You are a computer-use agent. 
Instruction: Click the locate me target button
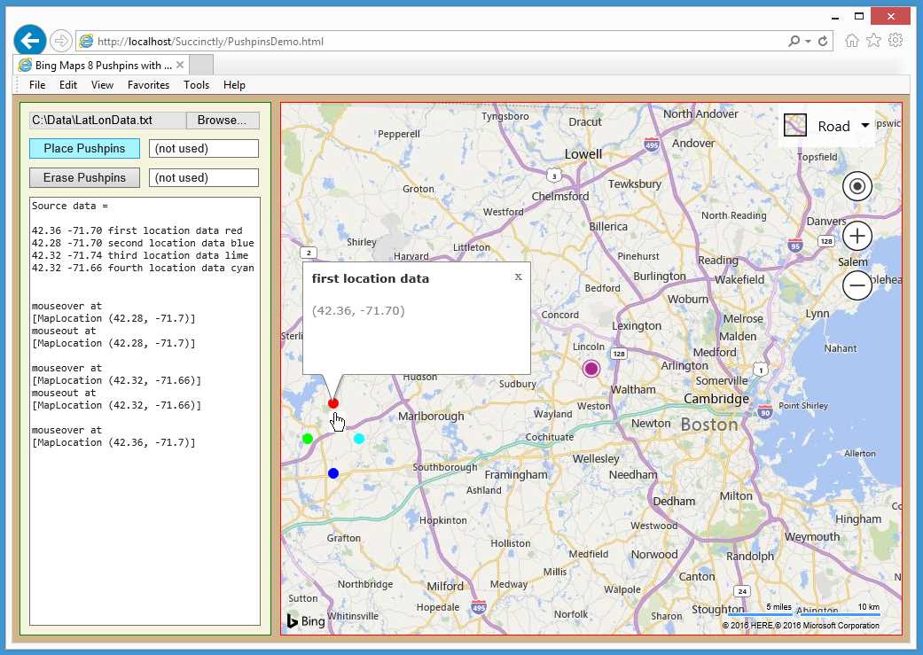click(857, 186)
